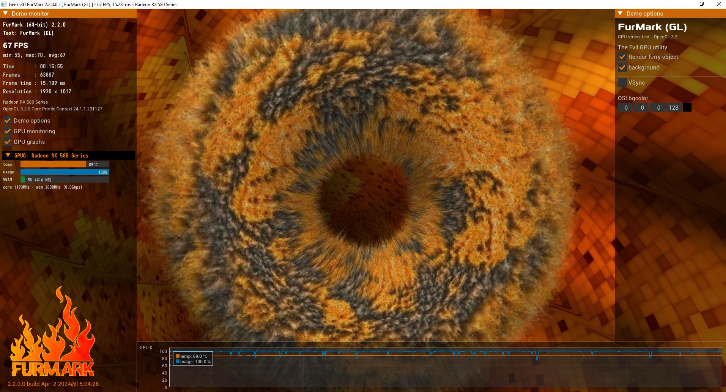The image size is (726, 392).
Task: Click the "min:55, max:70, avg:67" stats line
Action: 34,55
